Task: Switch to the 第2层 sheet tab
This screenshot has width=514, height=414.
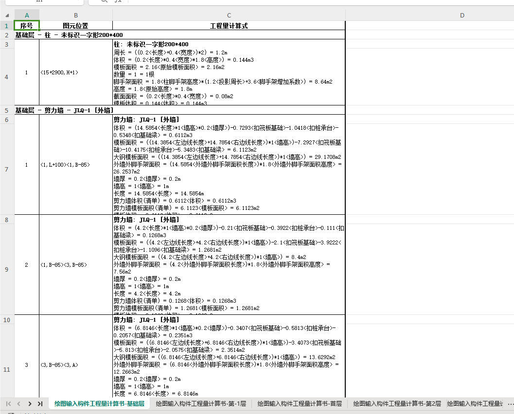Action: pos(397,403)
